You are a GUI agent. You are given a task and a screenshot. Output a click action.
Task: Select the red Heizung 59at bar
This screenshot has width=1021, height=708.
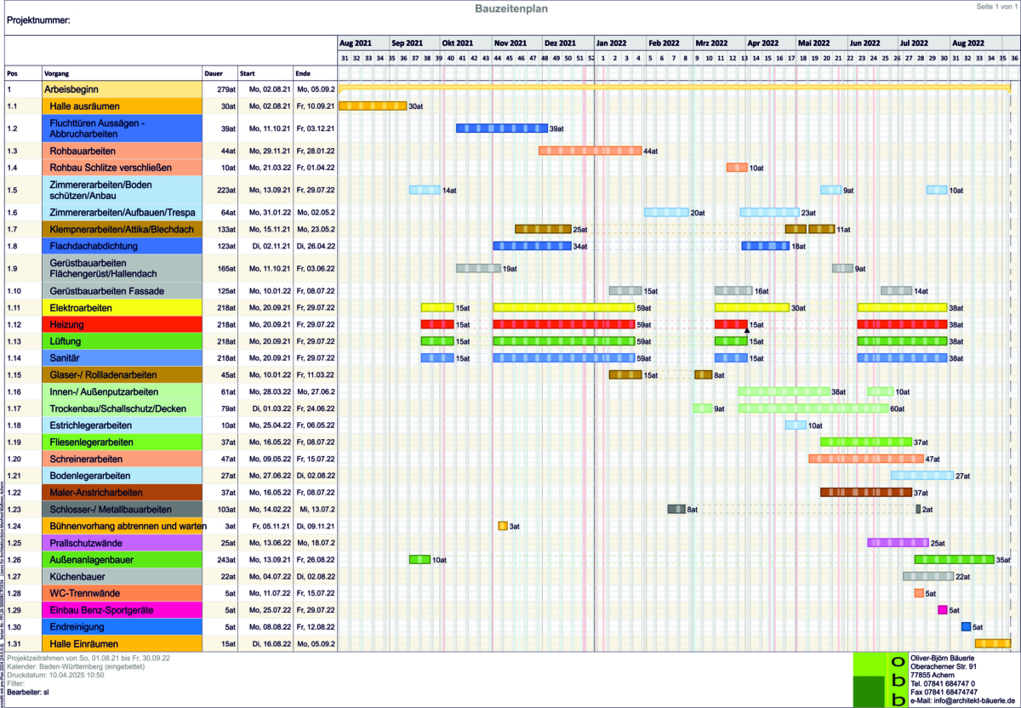pyautogui.click(x=563, y=324)
